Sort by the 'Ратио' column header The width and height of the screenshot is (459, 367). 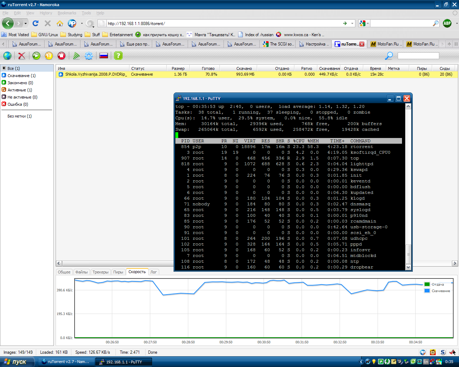pyautogui.click(x=306, y=68)
